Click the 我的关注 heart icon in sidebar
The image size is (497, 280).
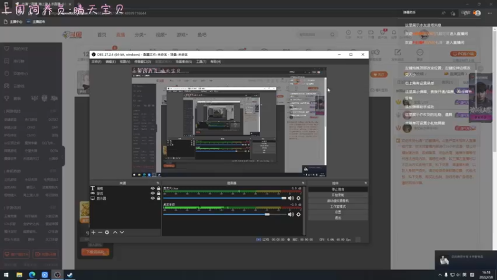click(x=7, y=49)
